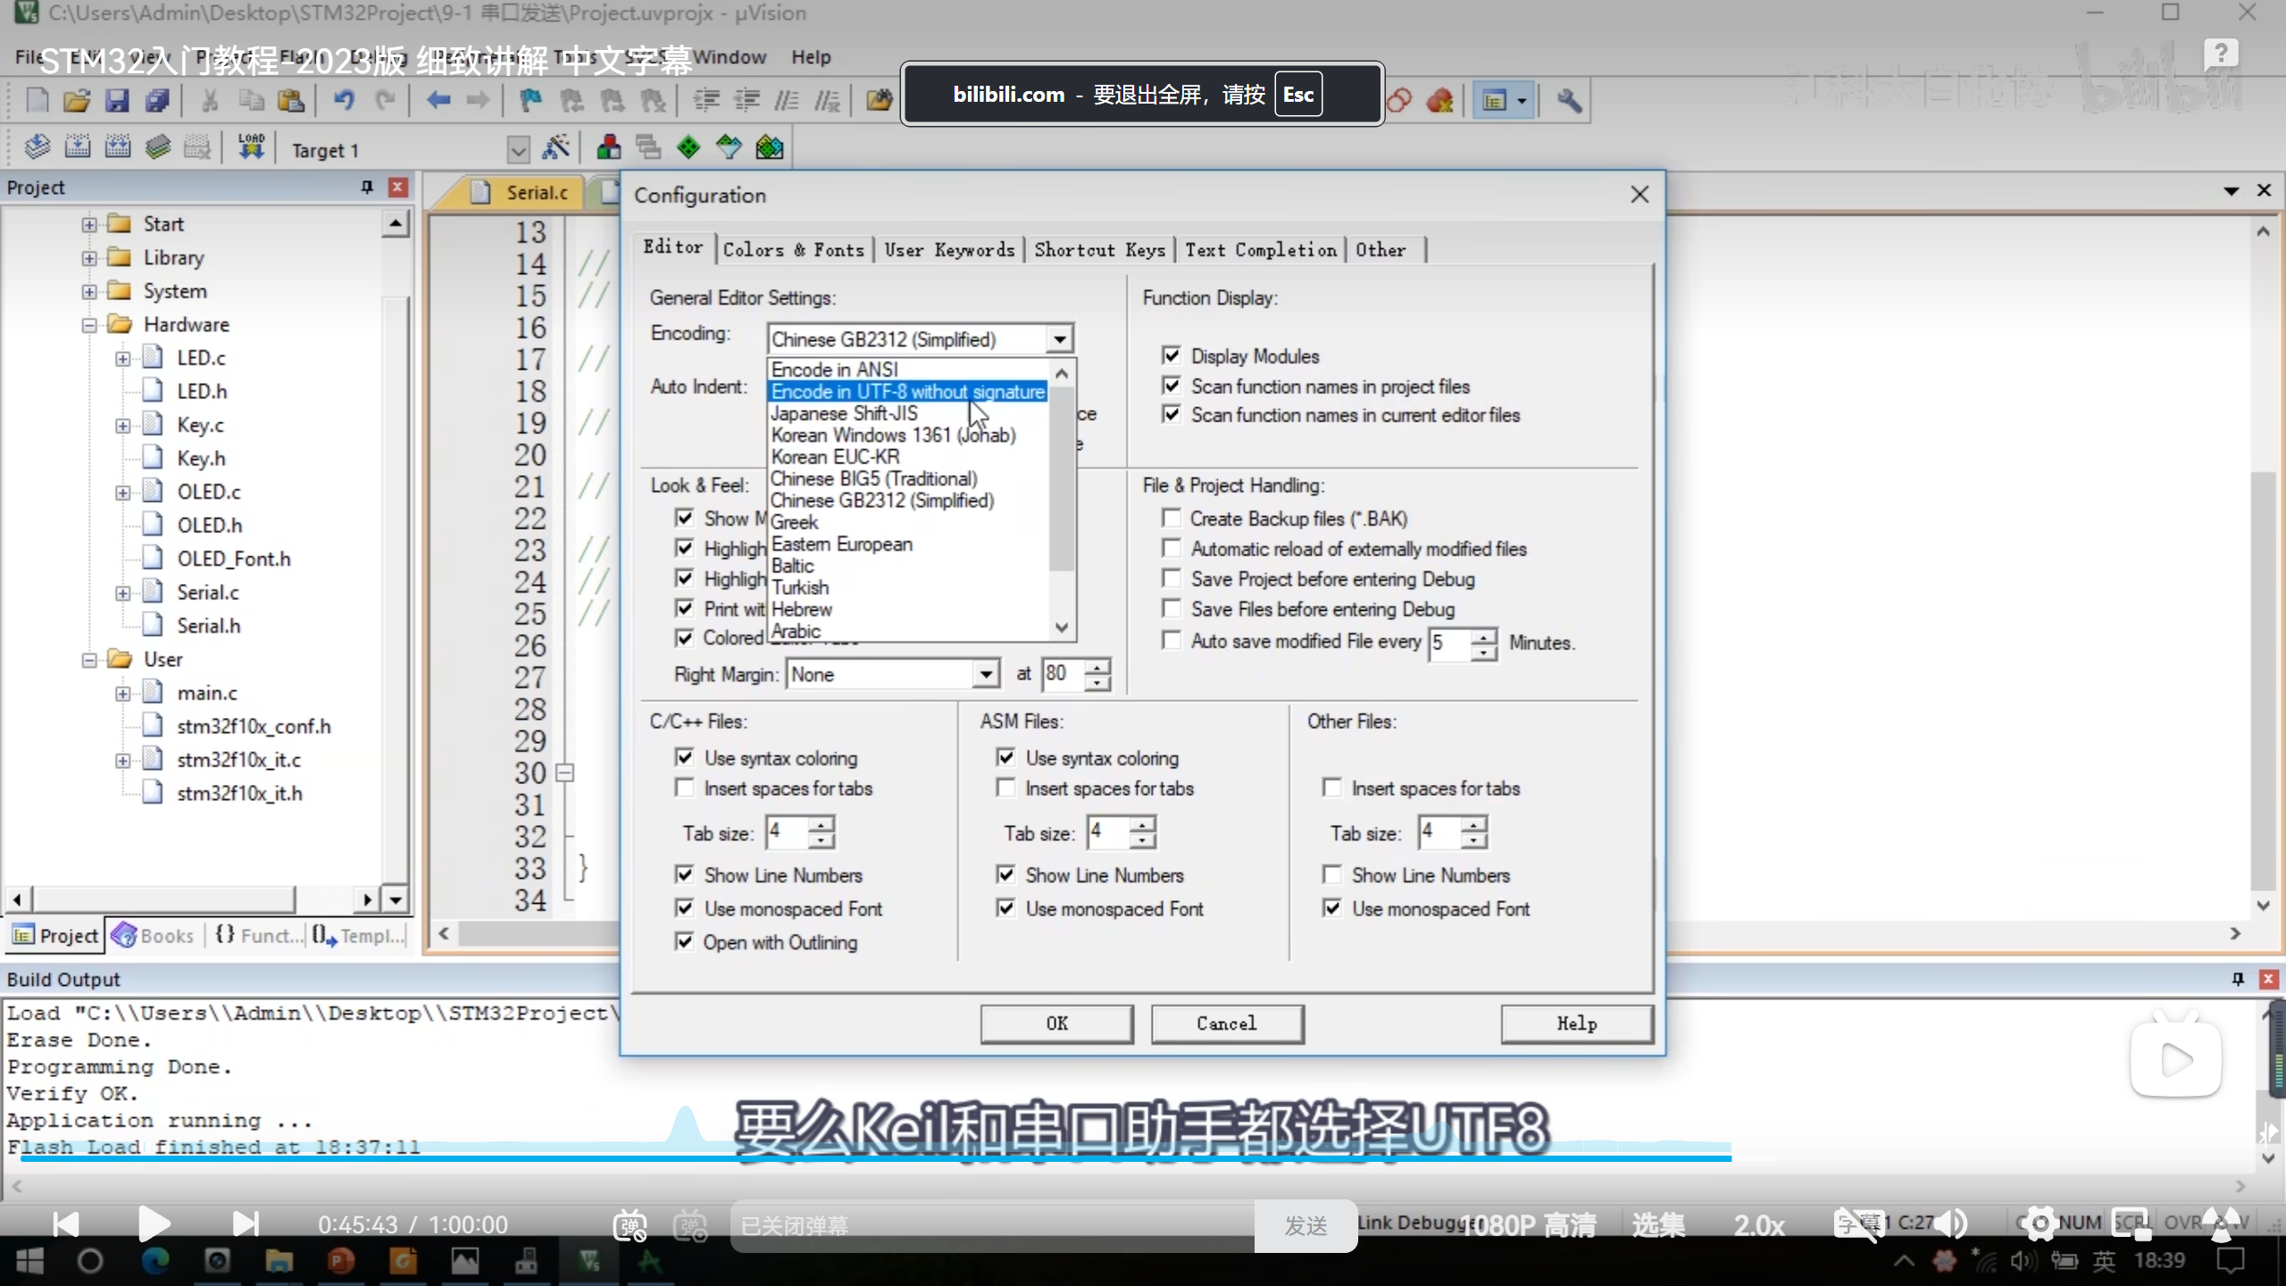
Task: Uncheck Display Modules checkbox
Action: coord(1171,355)
